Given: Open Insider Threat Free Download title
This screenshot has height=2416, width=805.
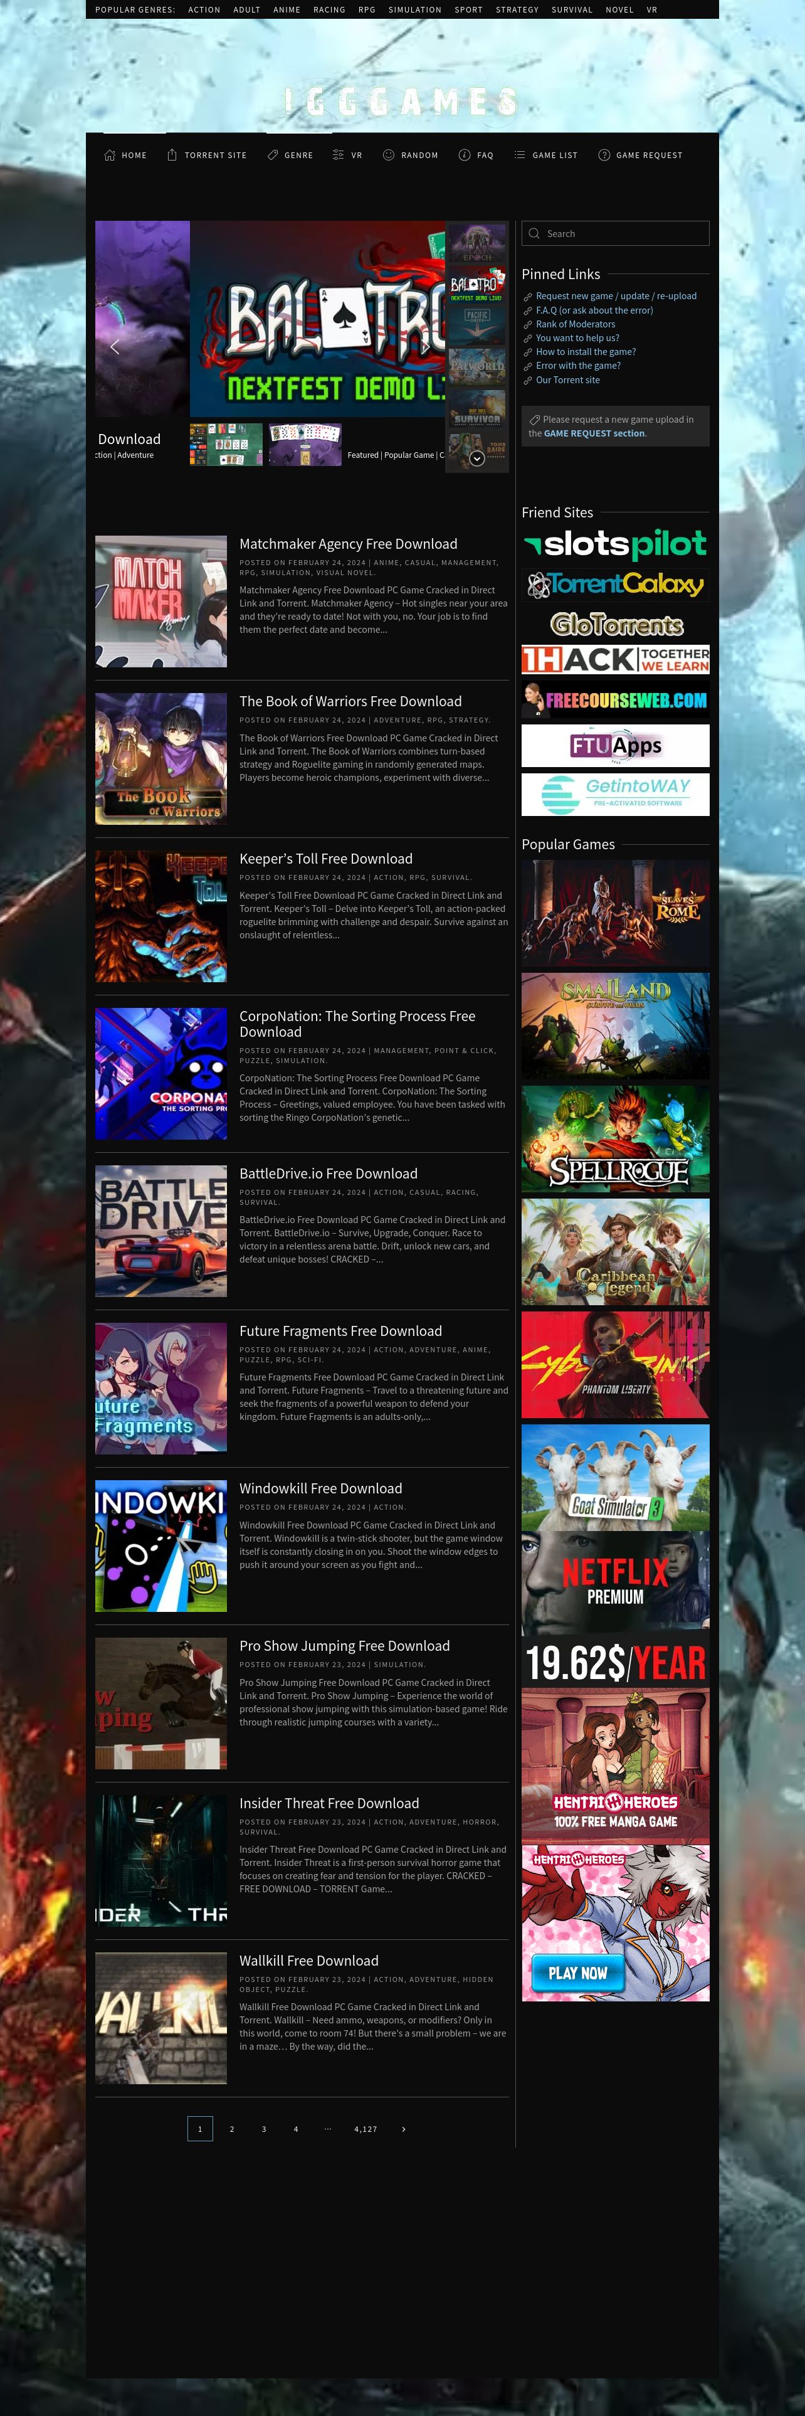Looking at the screenshot, I should coord(329,1804).
